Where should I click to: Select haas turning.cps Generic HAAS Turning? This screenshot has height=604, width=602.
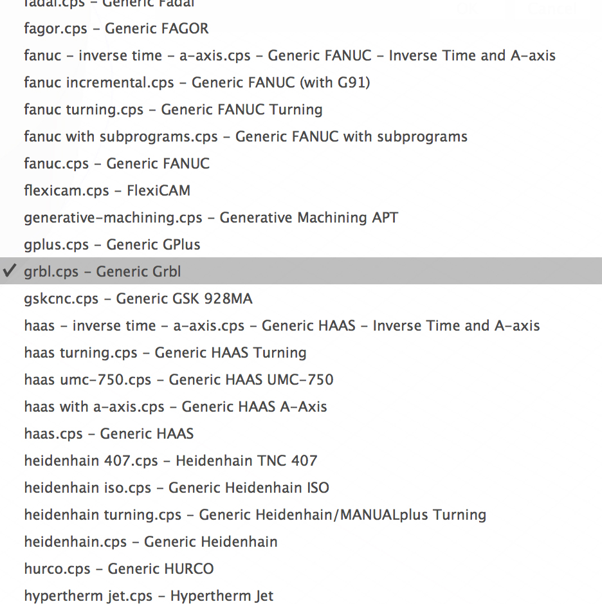coord(165,352)
